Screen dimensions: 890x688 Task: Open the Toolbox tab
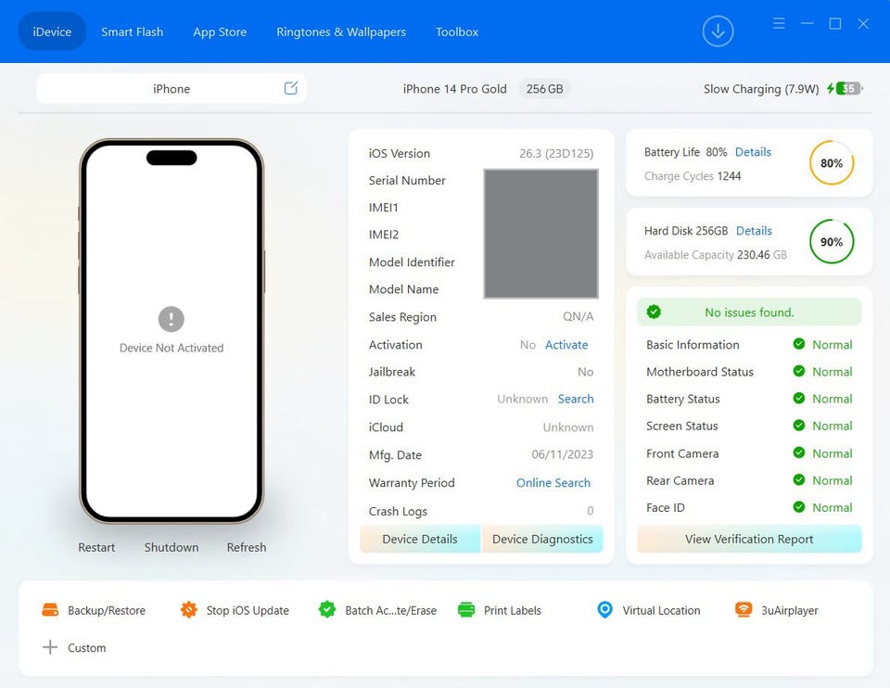[457, 32]
